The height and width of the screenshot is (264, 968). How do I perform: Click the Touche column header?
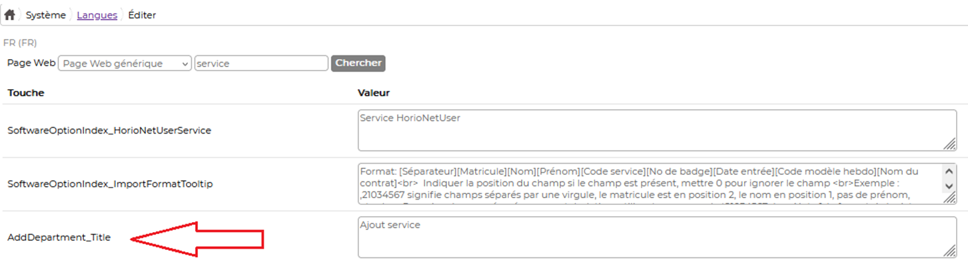26,92
